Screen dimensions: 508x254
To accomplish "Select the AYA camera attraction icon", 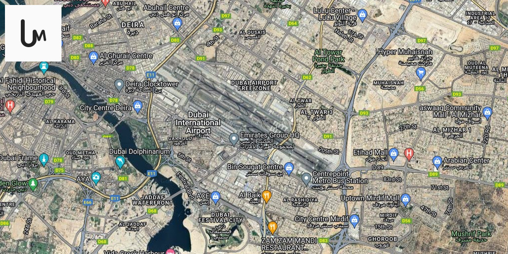I will tap(96, 178).
